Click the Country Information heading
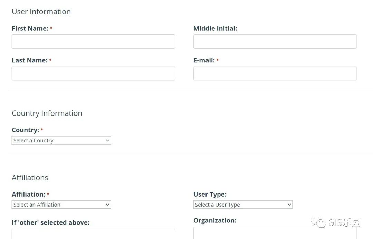The height and width of the screenshot is (239, 373). tap(47, 113)
